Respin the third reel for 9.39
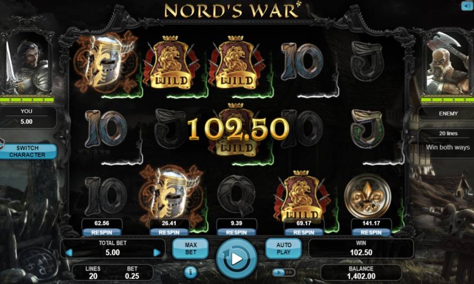Screen dimensions: 474x284 pos(237,232)
